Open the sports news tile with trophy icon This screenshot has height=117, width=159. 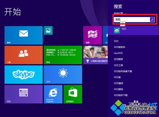tap(95, 55)
